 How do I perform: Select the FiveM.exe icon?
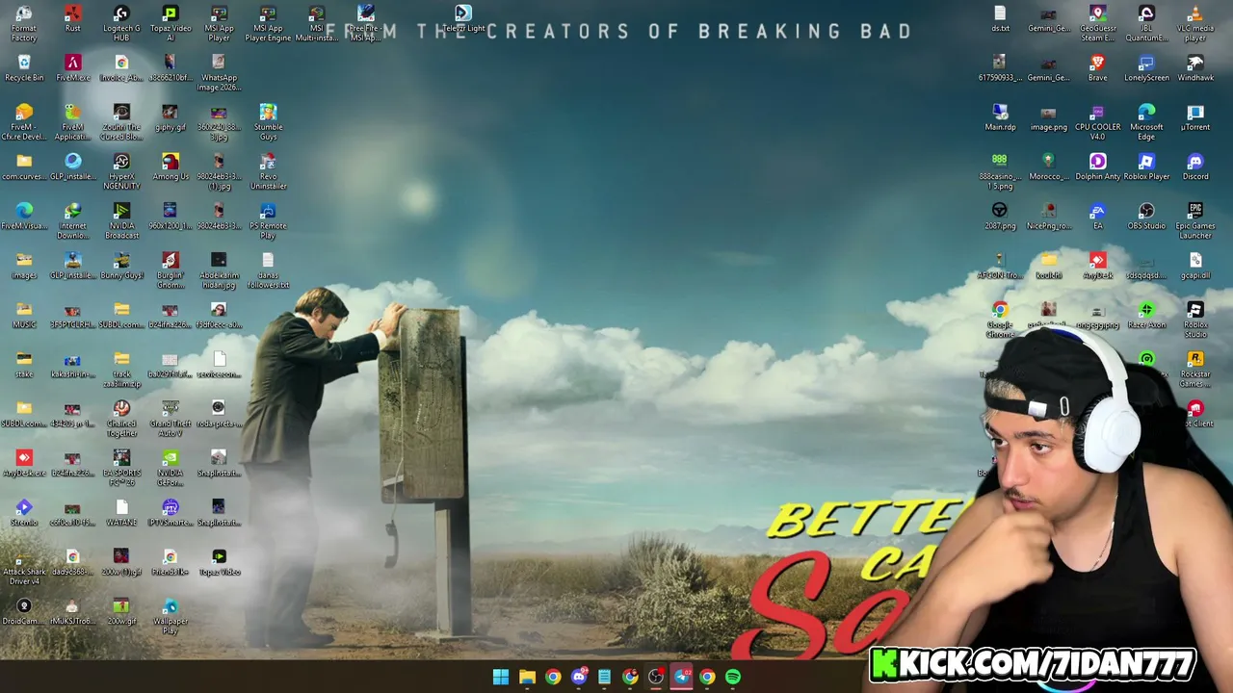[x=72, y=68]
